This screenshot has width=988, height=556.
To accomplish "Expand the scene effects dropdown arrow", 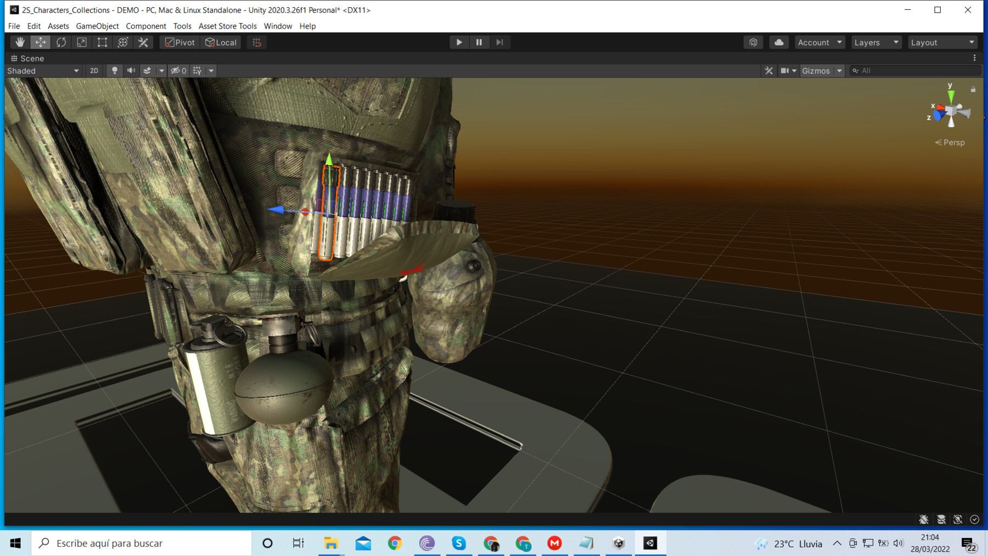I will pyautogui.click(x=161, y=71).
